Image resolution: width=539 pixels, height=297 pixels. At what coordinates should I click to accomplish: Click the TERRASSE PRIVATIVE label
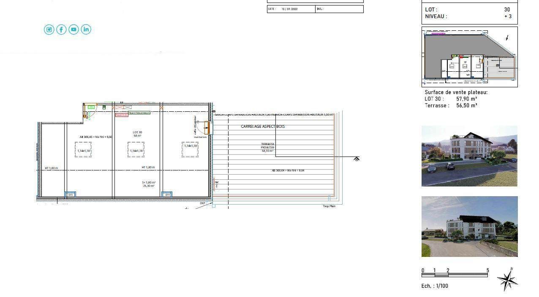(267, 147)
